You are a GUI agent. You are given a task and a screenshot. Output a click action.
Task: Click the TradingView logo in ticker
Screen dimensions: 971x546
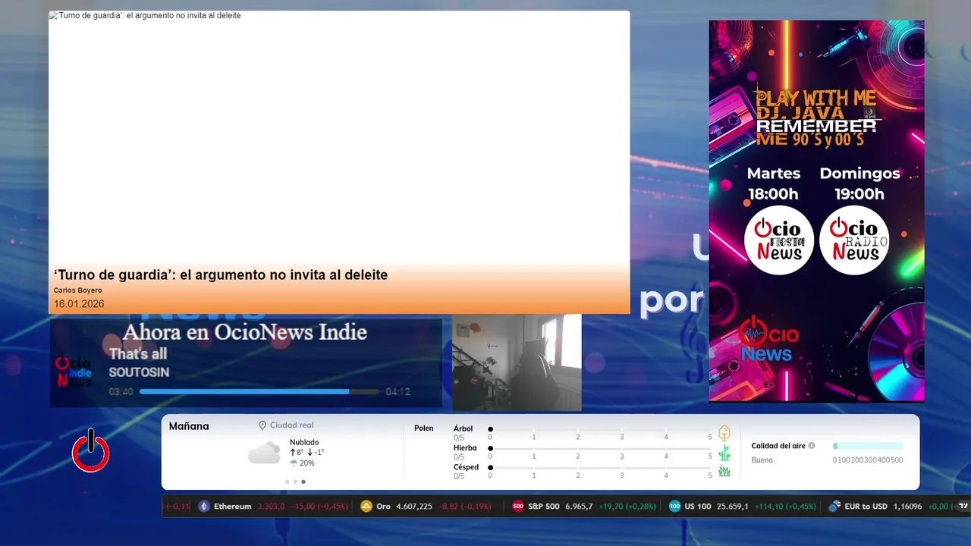click(963, 506)
